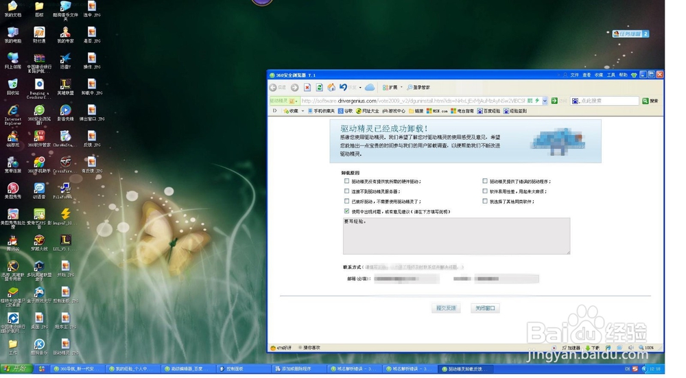Launch 英雄联盟 desktop shortcut
686x378 pixels.
tap(65, 86)
